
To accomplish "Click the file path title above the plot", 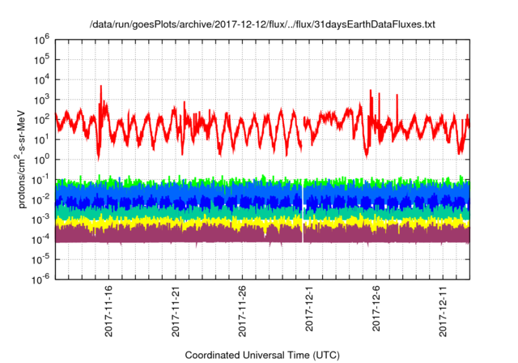I will (262, 25).
